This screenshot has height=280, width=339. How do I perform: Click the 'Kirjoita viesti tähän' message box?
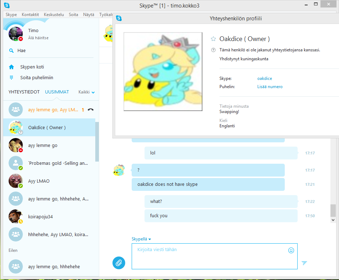pos(214,256)
